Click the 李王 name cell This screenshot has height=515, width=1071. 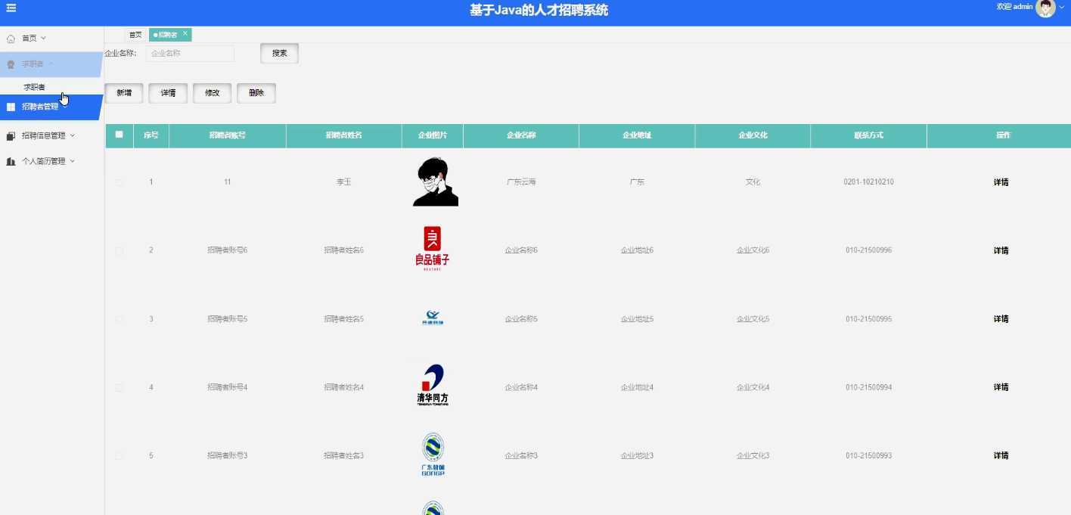coord(344,182)
